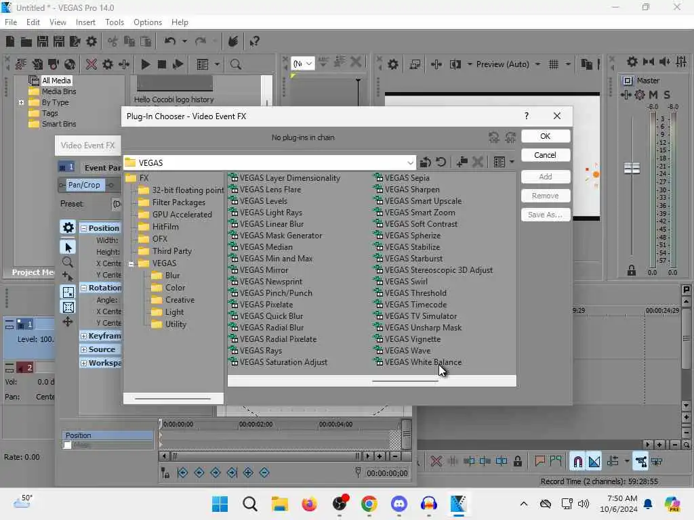The height and width of the screenshot is (520, 694).
Task: Open the File menu
Action: (x=11, y=22)
